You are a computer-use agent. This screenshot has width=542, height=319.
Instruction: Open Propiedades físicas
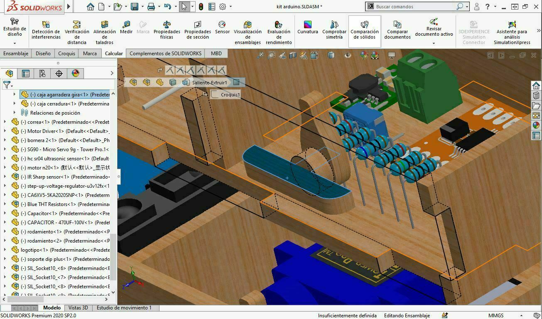click(x=167, y=30)
